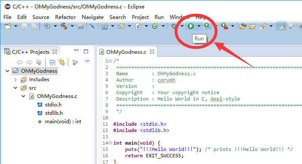Open dropdown next to Build hammer
Screen dimensions: 302x164
click(72, 26)
